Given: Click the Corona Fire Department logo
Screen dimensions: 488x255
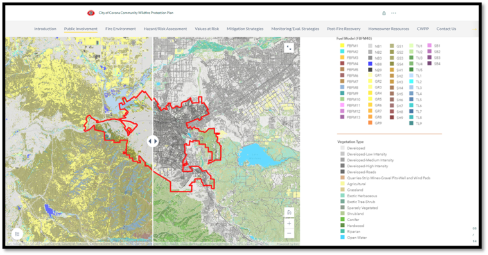Looking at the screenshot, I should pos(91,13).
